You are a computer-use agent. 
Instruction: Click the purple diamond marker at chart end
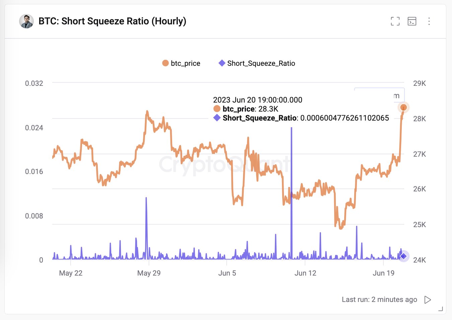pyautogui.click(x=403, y=256)
